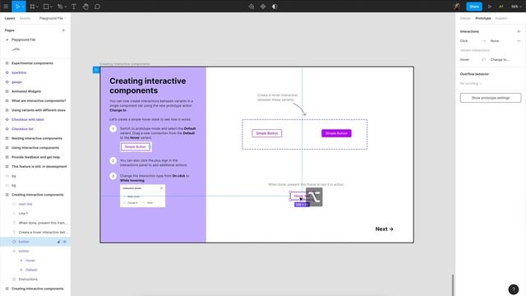Select the Default variant layer

(x=31, y=270)
